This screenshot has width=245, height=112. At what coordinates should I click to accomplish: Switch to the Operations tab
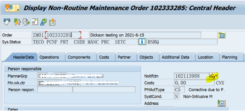[x=49, y=57]
